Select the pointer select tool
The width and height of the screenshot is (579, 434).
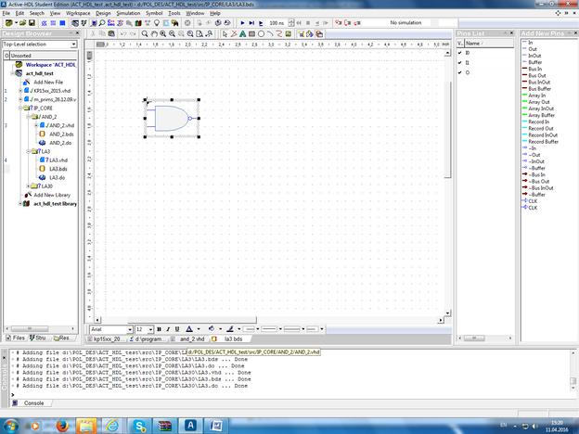coord(225,33)
